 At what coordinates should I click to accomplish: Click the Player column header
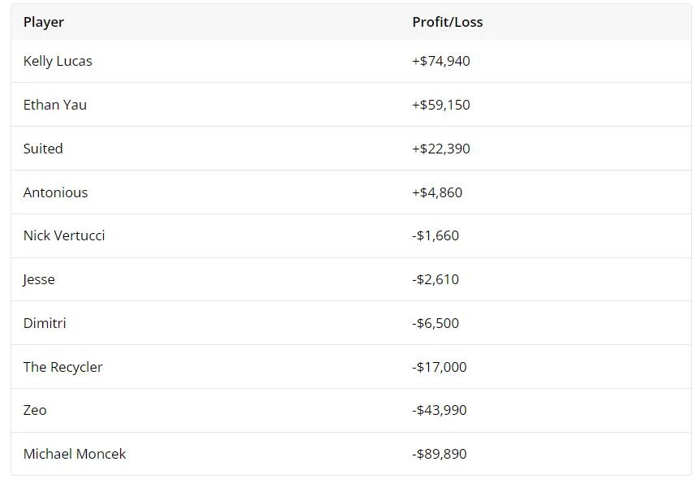(x=44, y=22)
